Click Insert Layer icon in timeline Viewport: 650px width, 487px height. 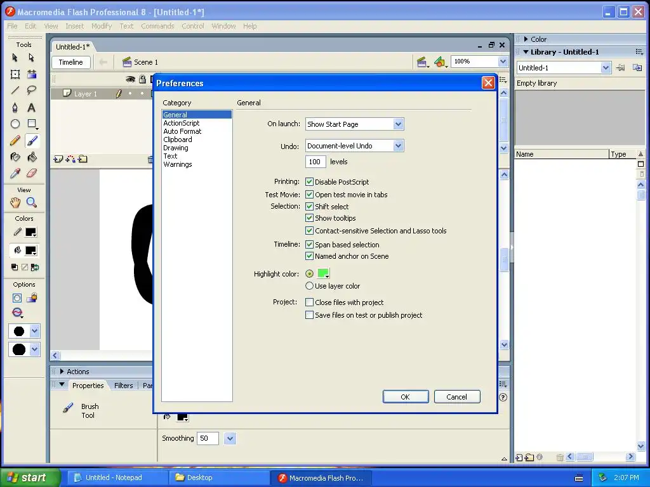[x=58, y=159]
